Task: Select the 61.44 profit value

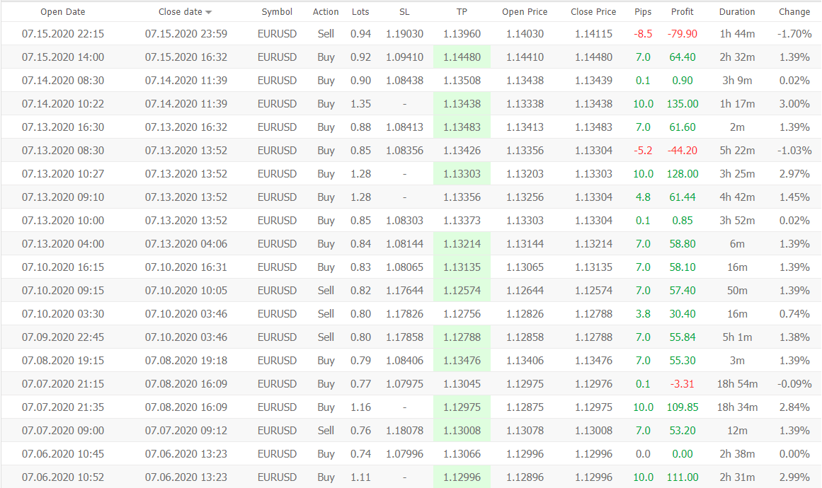Action: pos(682,197)
